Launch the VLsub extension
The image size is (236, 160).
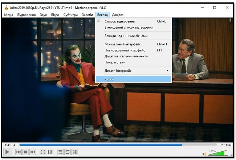(x=134, y=79)
